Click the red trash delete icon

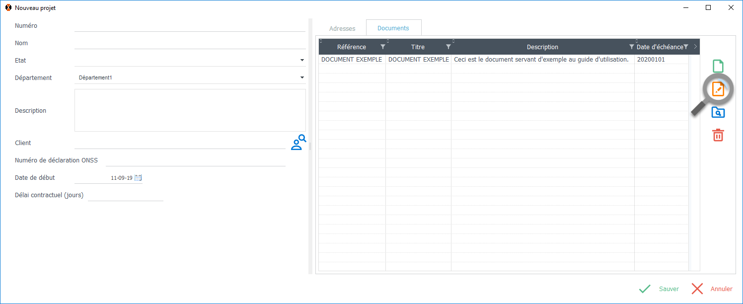(x=718, y=135)
